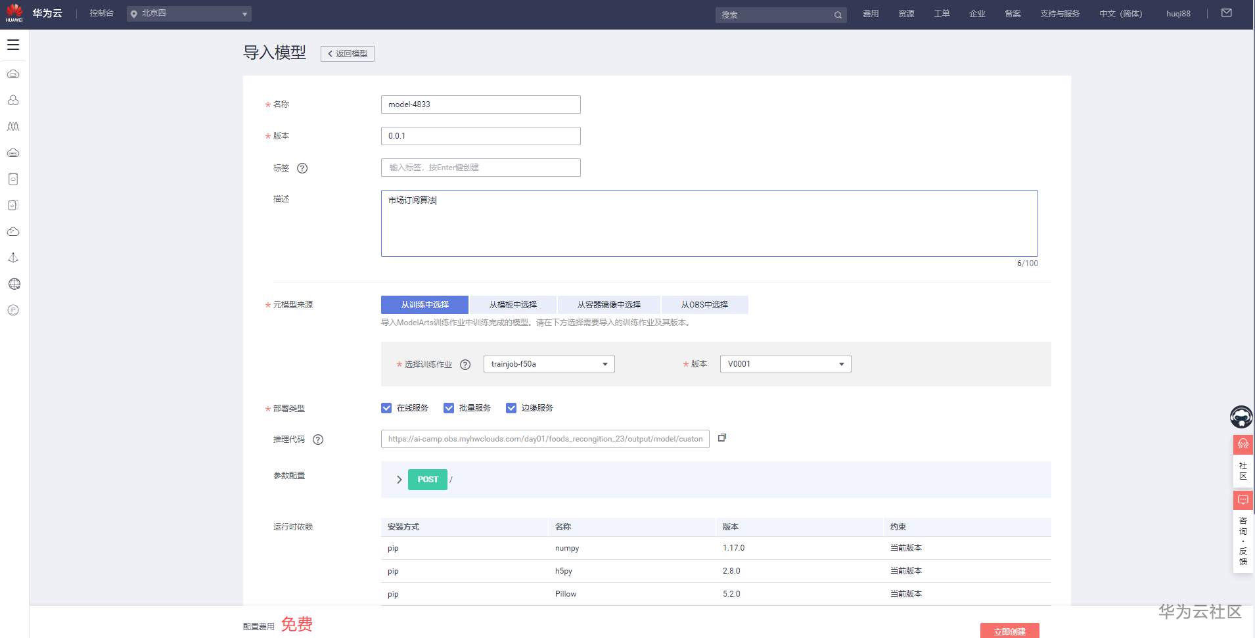This screenshot has width=1255, height=638.
Task: Select the 从容器镜像中选择 tab
Action: tap(609, 305)
